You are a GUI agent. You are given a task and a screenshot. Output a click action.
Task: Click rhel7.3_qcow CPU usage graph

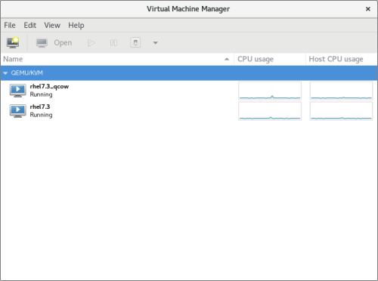click(270, 91)
